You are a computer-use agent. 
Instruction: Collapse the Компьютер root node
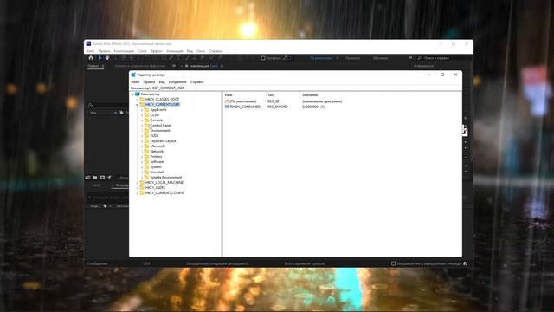point(132,94)
